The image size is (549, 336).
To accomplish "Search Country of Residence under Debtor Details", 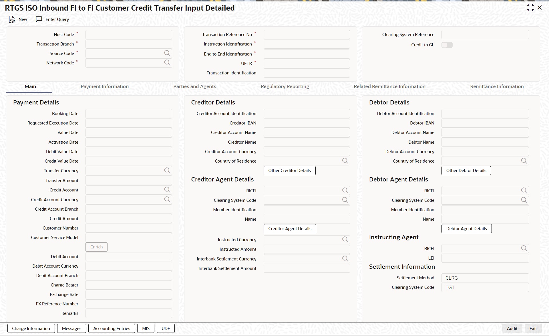I will pyautogui.click(x=524, y=161).
